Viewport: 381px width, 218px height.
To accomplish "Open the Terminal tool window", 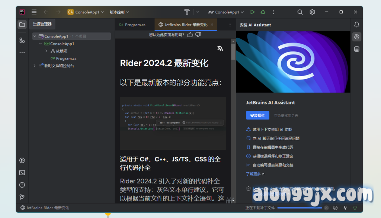I will [22, 173].
